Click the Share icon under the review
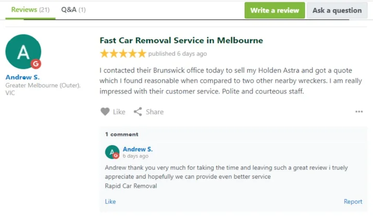The image size is (373, 217). (x=138, y=111)
